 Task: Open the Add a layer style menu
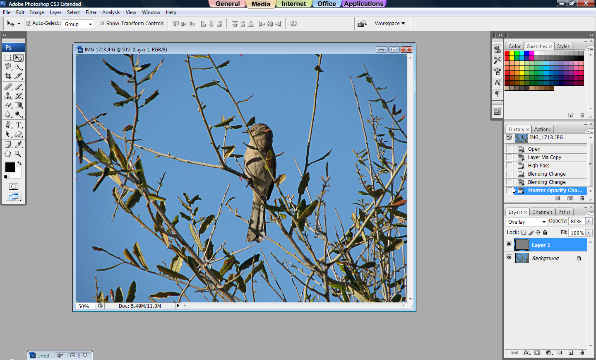pyautogui.click(x=526, y=353)
